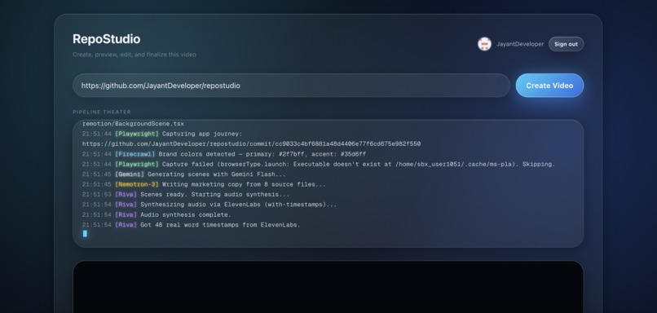Screen dimensions: 657x313
Task: Click the Create Video button
Action: 549,86
